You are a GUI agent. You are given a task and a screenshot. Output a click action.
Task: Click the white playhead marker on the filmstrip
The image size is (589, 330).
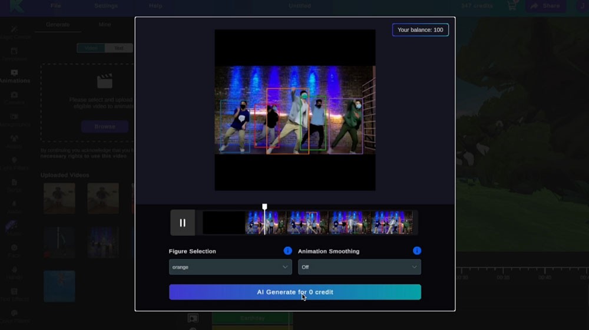264,207
